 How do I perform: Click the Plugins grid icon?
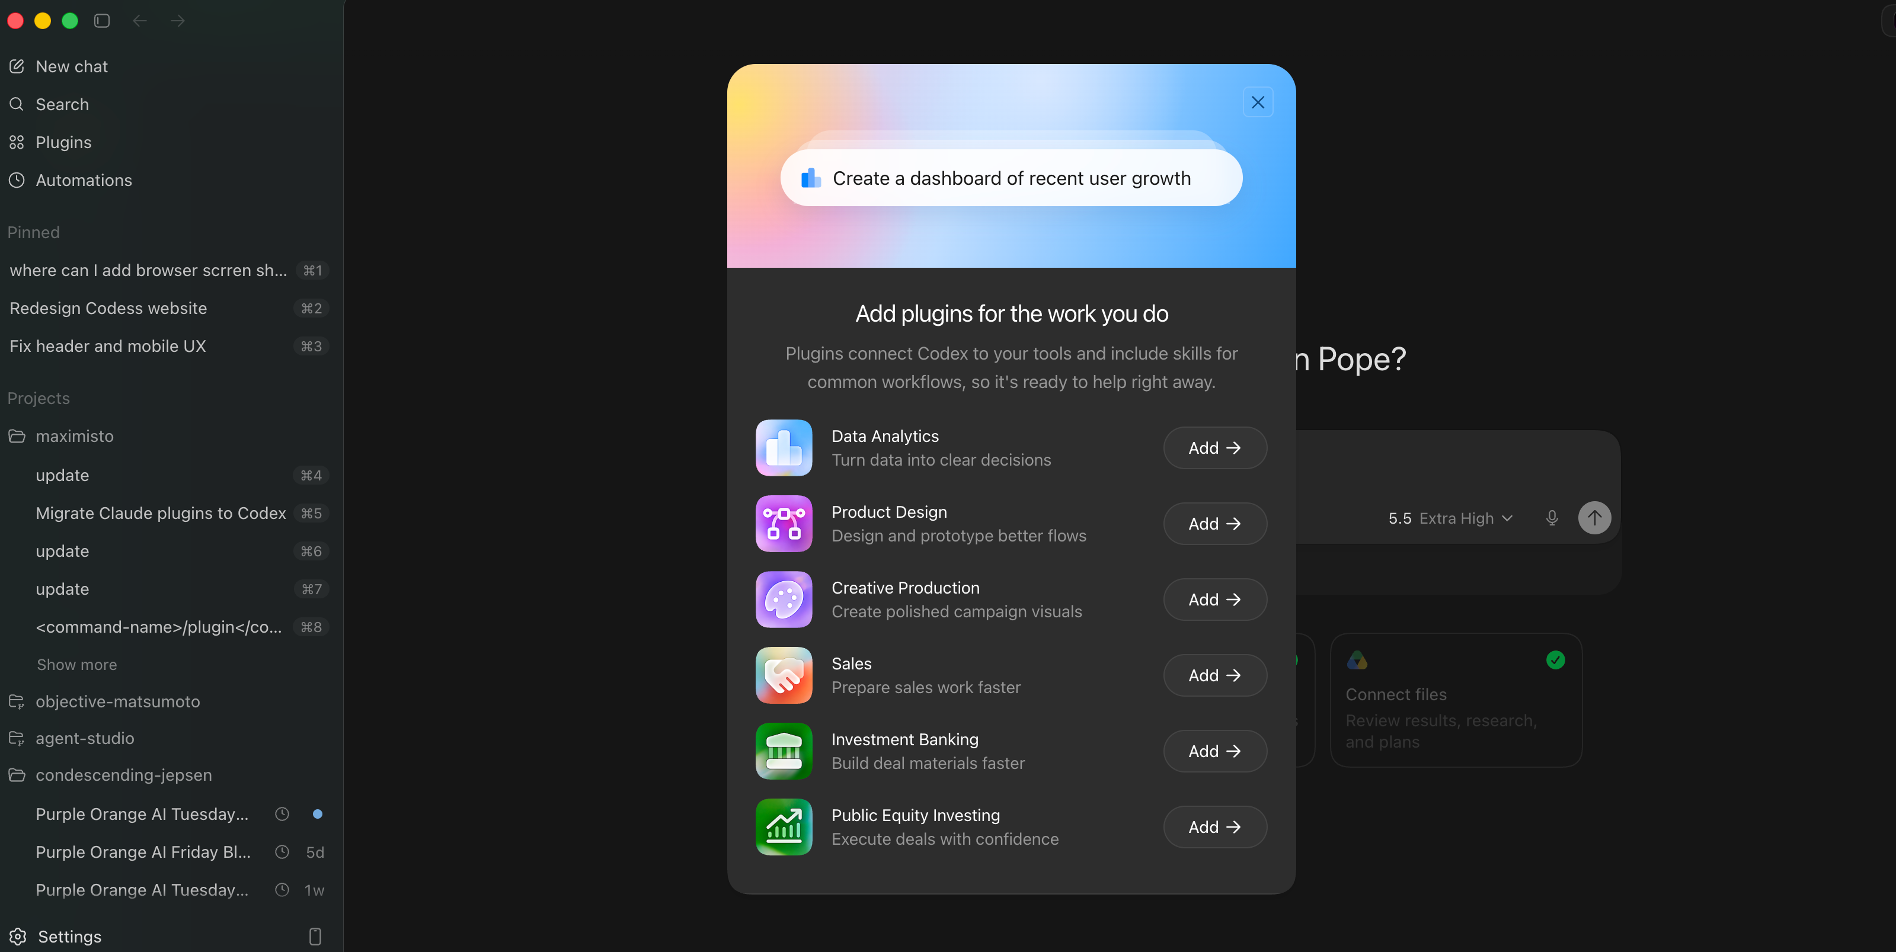[17, 142]
